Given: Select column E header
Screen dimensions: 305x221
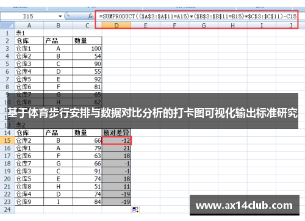Looking at the screenshot, I should pyautogui.click(x=145, y=26).
